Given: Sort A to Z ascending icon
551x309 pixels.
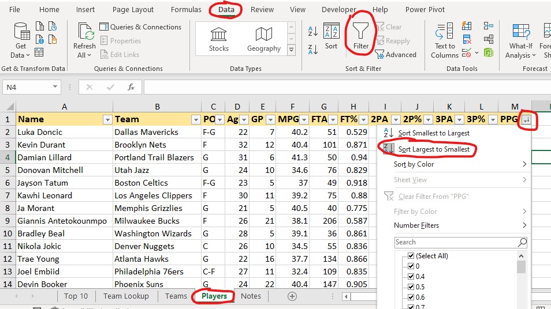Looking at the screenshot, I should pyautogui.click(x=312, y=31).
